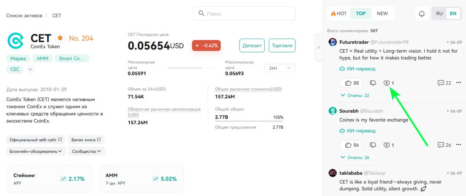
Task: Open notifications via the bell icon
Action: point(422,14)
